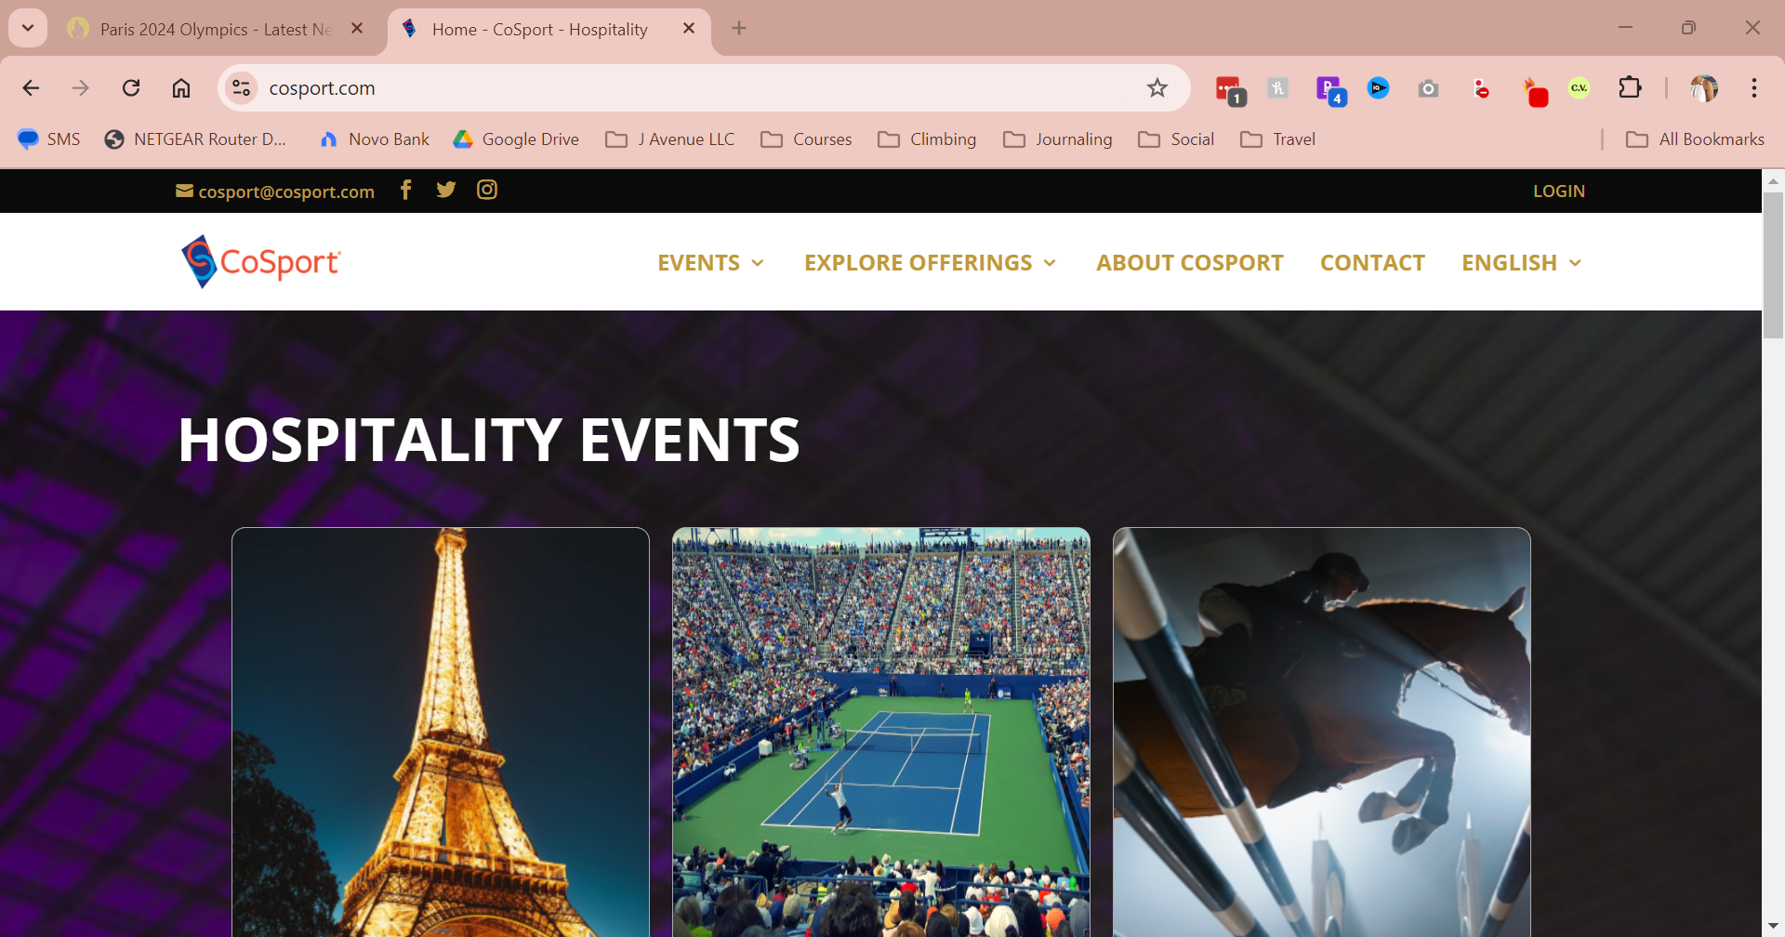Open CoSport's Facebook page icon
Screen dimensions: 1785x937
[x=405, y=190]
